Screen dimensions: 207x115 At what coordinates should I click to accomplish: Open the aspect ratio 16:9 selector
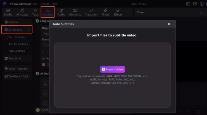point(188,112)
